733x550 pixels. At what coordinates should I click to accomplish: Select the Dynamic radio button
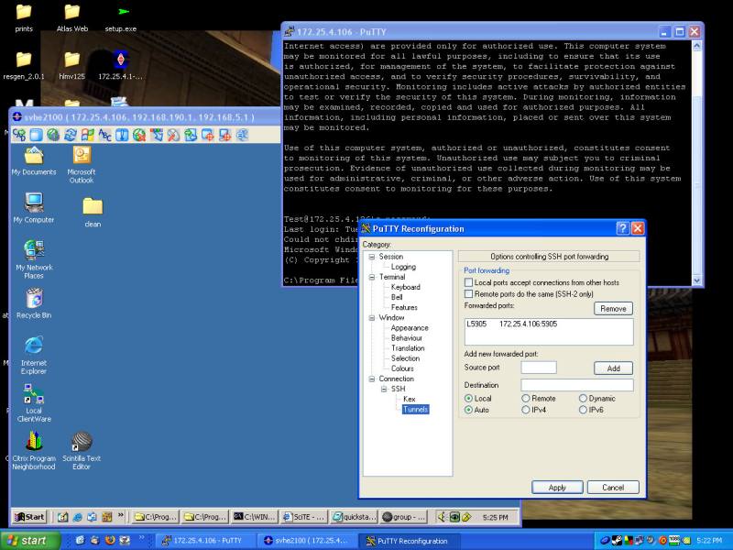coord(583,399)
